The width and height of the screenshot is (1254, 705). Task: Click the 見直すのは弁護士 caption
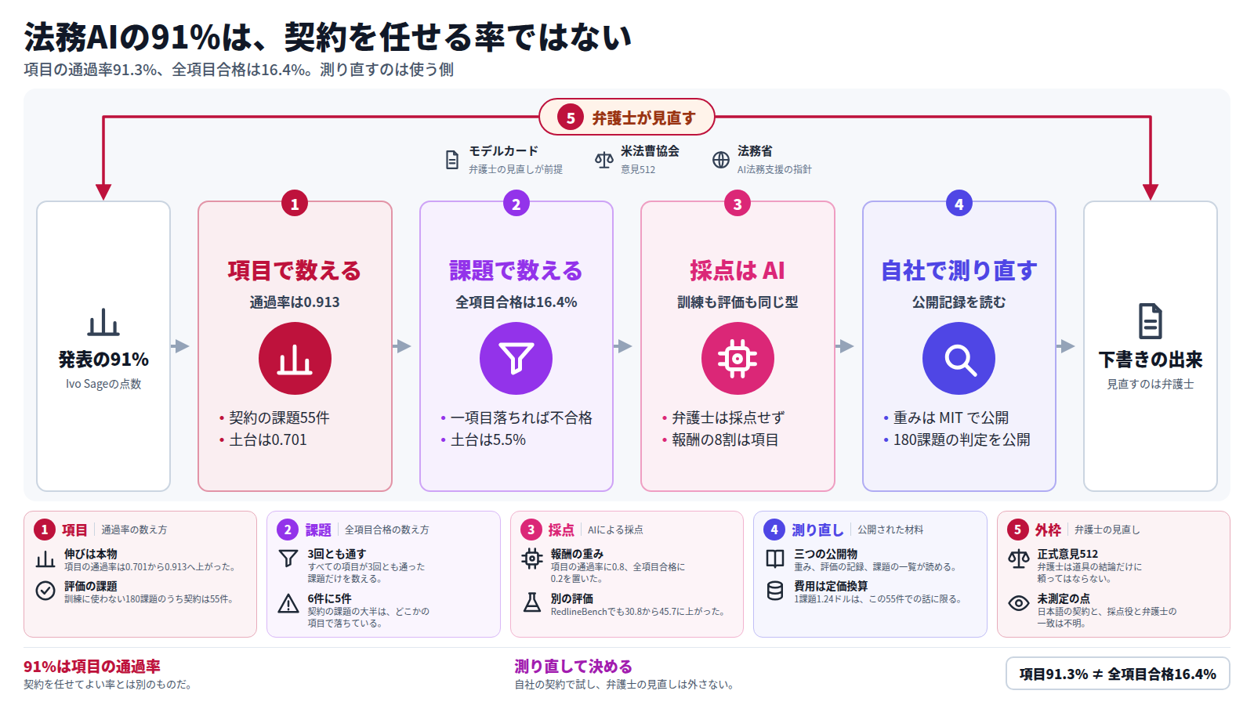1151,384
